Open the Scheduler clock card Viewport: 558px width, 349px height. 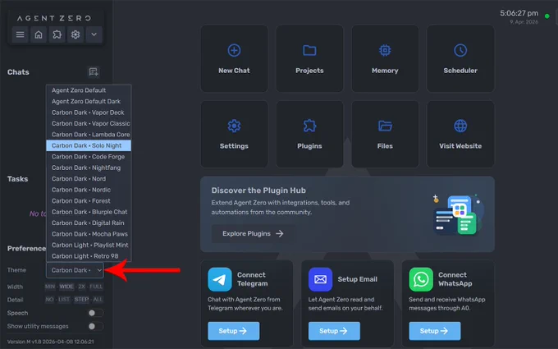460,58
